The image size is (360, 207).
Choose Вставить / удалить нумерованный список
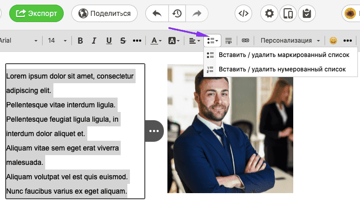coord(280,69)
